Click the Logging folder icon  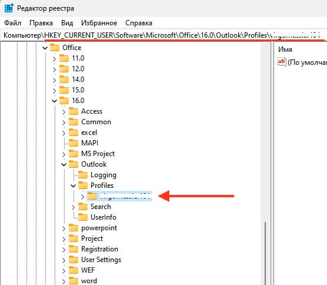tap(83, 175)
